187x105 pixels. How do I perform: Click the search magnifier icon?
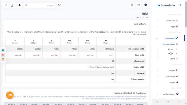tap(26, 5)
